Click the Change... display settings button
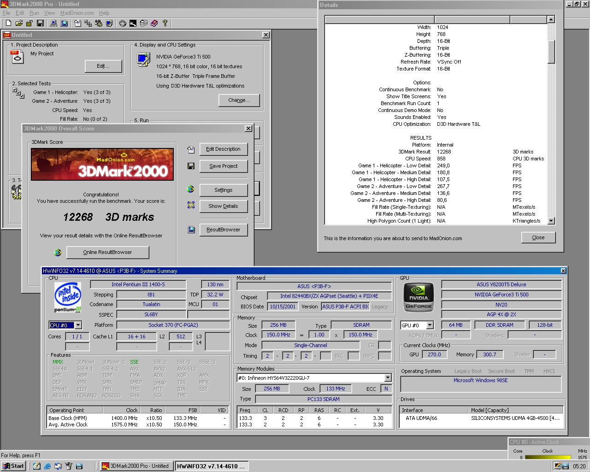The height and width of the screenshot is (472, 590). pos(239,100)
